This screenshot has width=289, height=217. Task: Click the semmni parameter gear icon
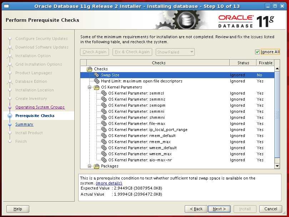pos(104,111)
